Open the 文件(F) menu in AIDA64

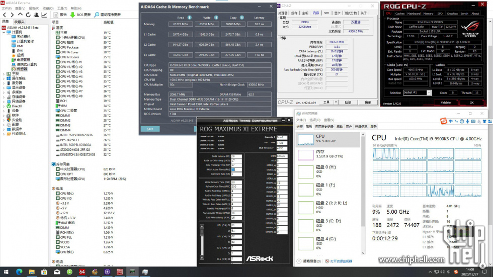point(7,9)
